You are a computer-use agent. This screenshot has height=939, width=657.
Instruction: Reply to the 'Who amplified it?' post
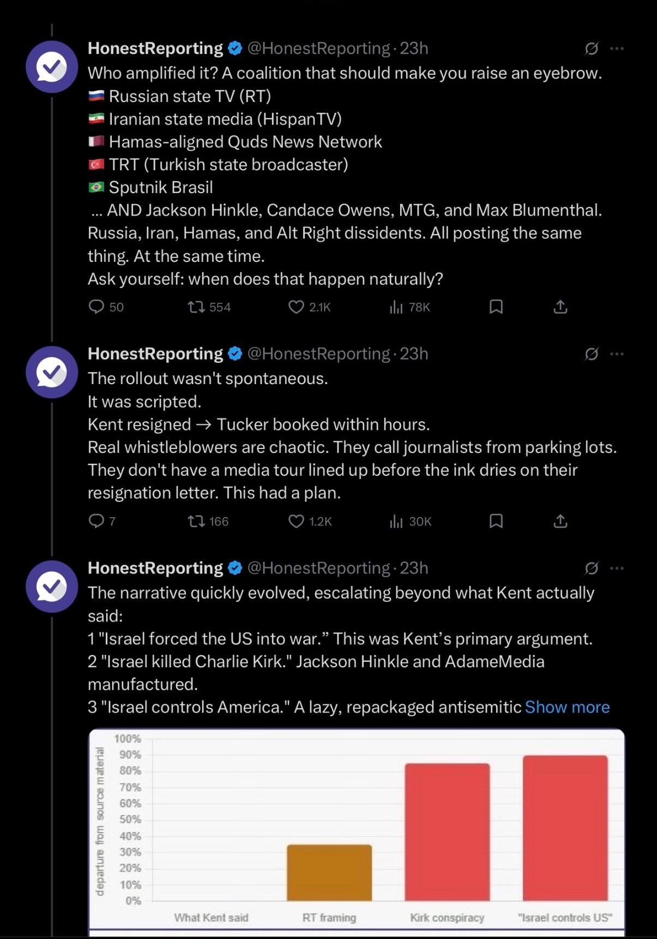[x=97, y=307]
